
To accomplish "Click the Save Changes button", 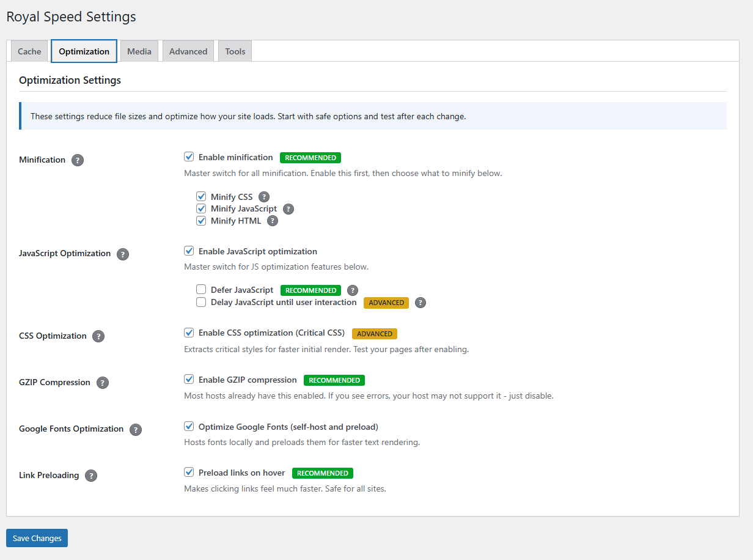I will click(36, 538).
